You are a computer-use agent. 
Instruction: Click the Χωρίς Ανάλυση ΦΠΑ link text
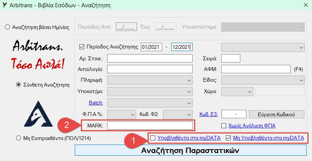click(x=252, y=126)
